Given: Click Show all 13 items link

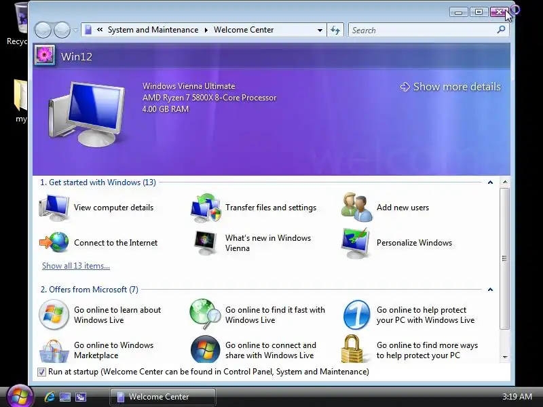Looking at the screenshot, I should [x=76, y=266].
